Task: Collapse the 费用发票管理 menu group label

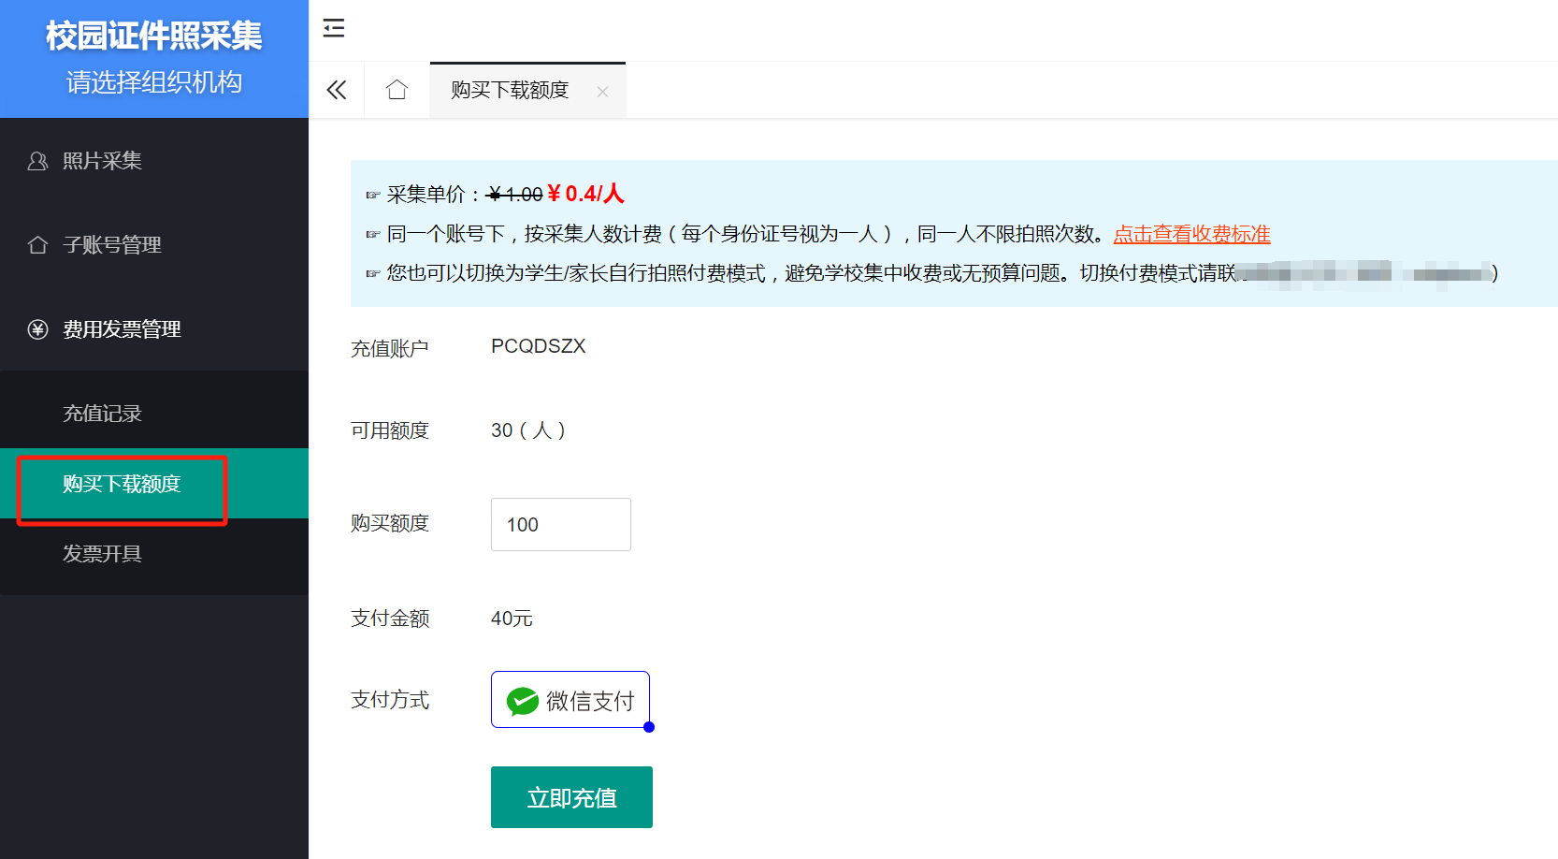Action: click(122, 329)
